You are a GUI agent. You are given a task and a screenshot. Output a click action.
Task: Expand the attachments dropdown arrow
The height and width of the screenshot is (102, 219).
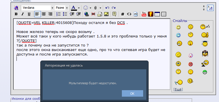point(100,8)
